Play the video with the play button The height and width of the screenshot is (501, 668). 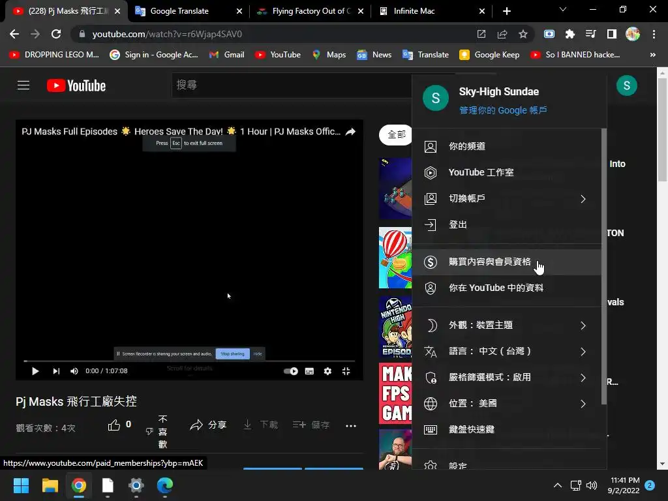click(35, 371)
